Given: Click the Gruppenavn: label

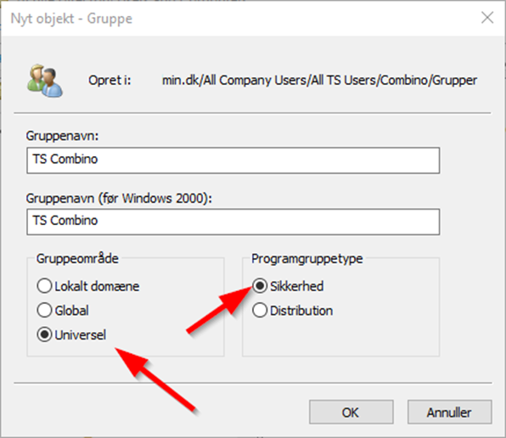Looking at the screenshot, I should [x=62, y=136].
